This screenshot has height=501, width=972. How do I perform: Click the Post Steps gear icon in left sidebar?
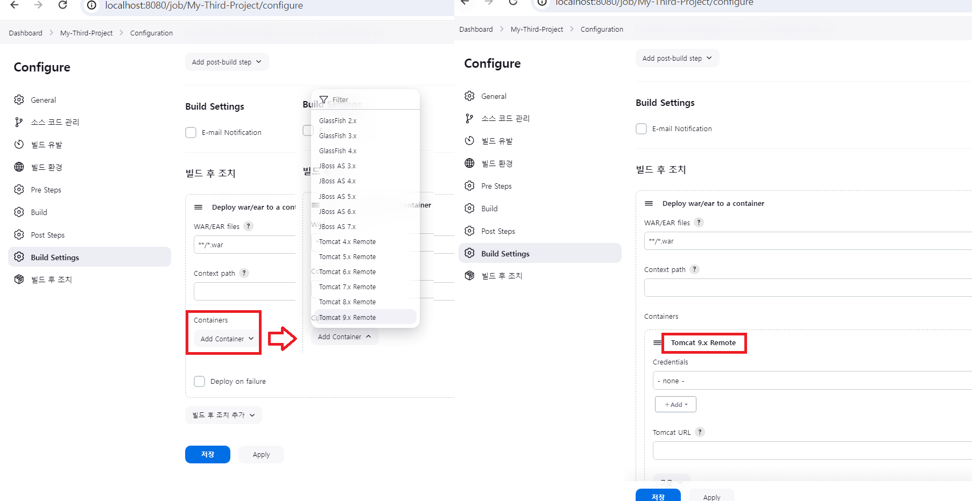point(19,235)
